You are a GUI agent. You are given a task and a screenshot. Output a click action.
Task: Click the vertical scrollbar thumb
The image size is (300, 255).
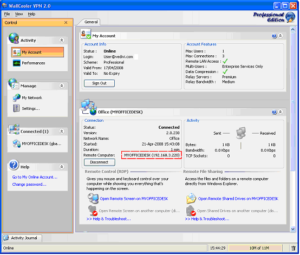point(293,101)
